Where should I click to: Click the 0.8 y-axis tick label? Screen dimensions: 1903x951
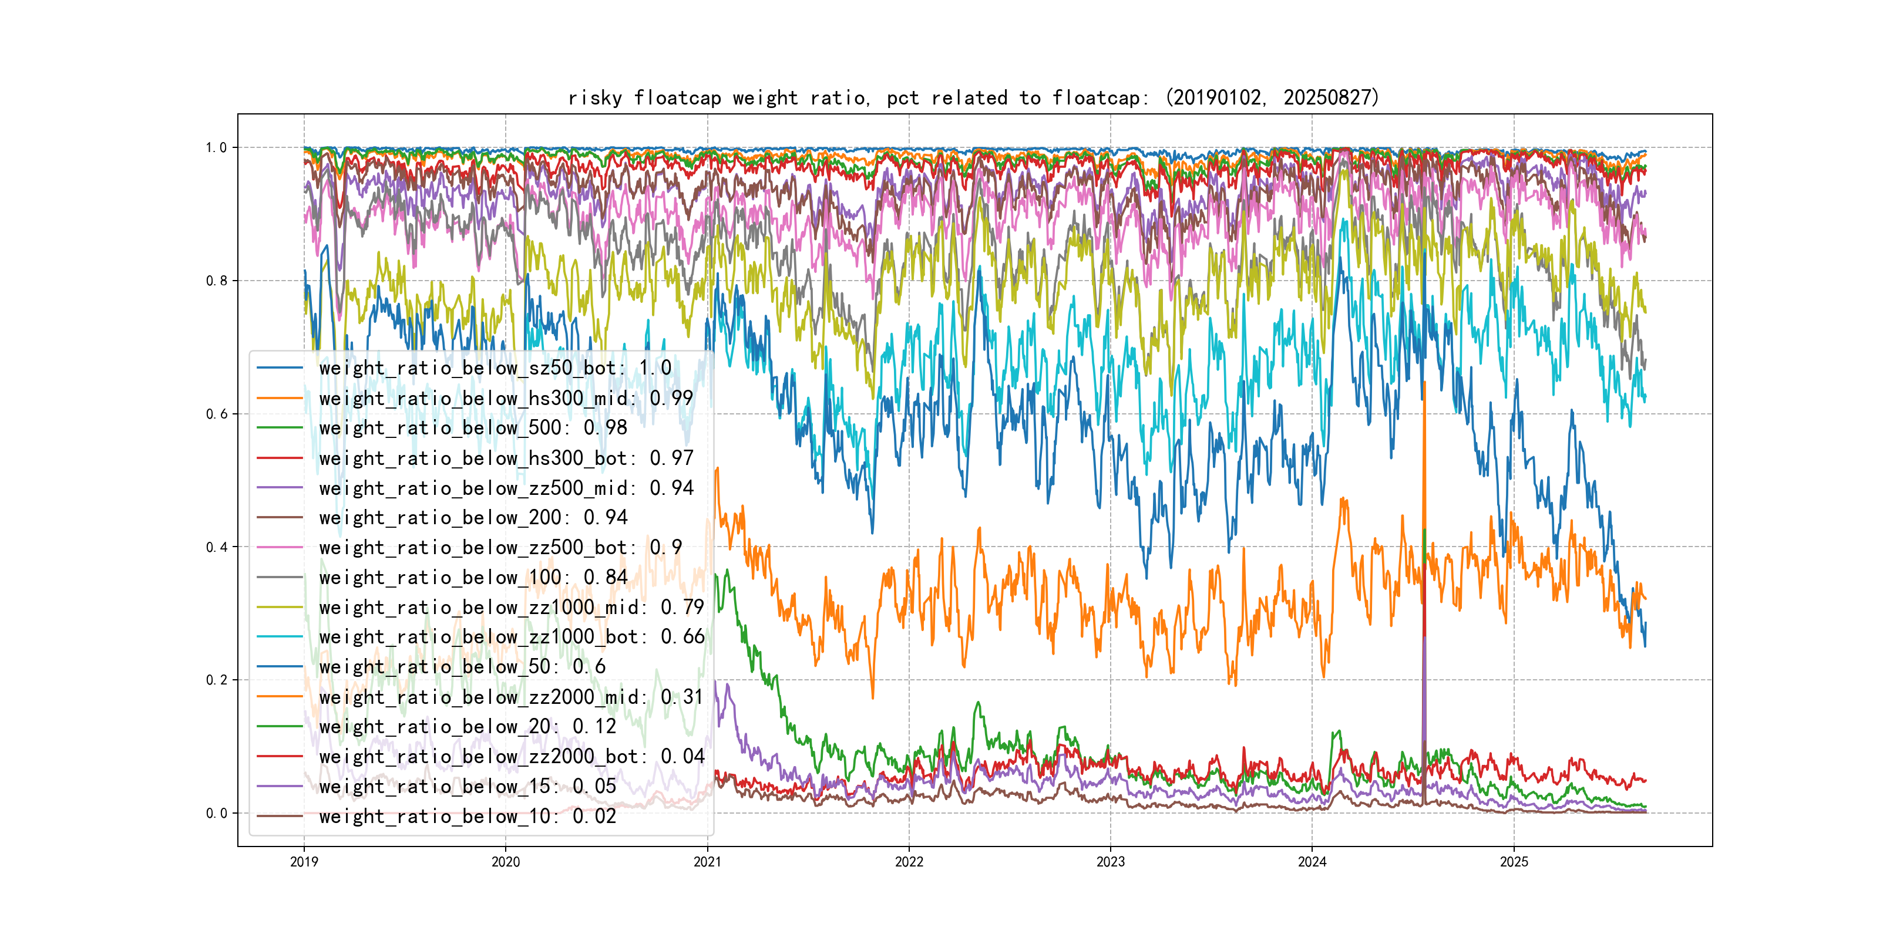(217, 281)
